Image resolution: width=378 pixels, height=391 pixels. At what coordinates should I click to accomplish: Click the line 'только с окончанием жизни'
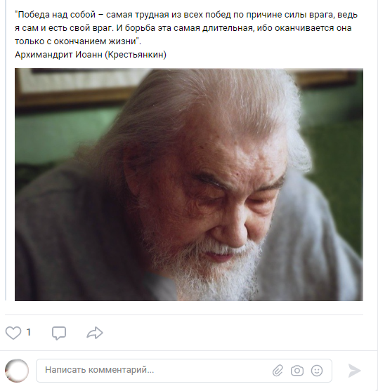tap(78, 41)
